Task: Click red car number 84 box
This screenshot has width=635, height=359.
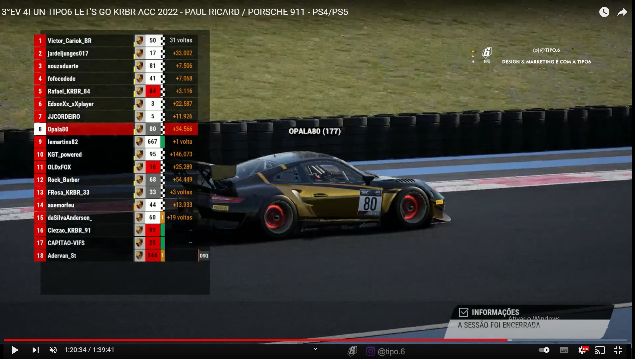Action: [x=153, y=91]
